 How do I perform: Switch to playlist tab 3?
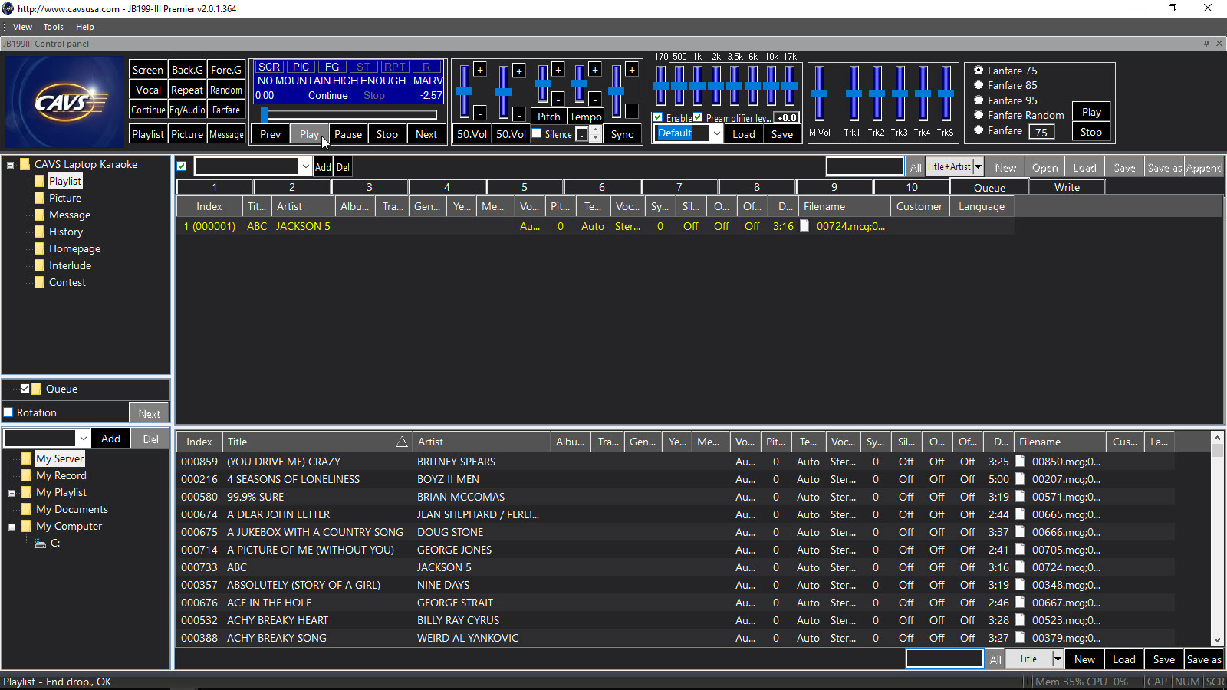pyautogui.click(x=370, y=187)
